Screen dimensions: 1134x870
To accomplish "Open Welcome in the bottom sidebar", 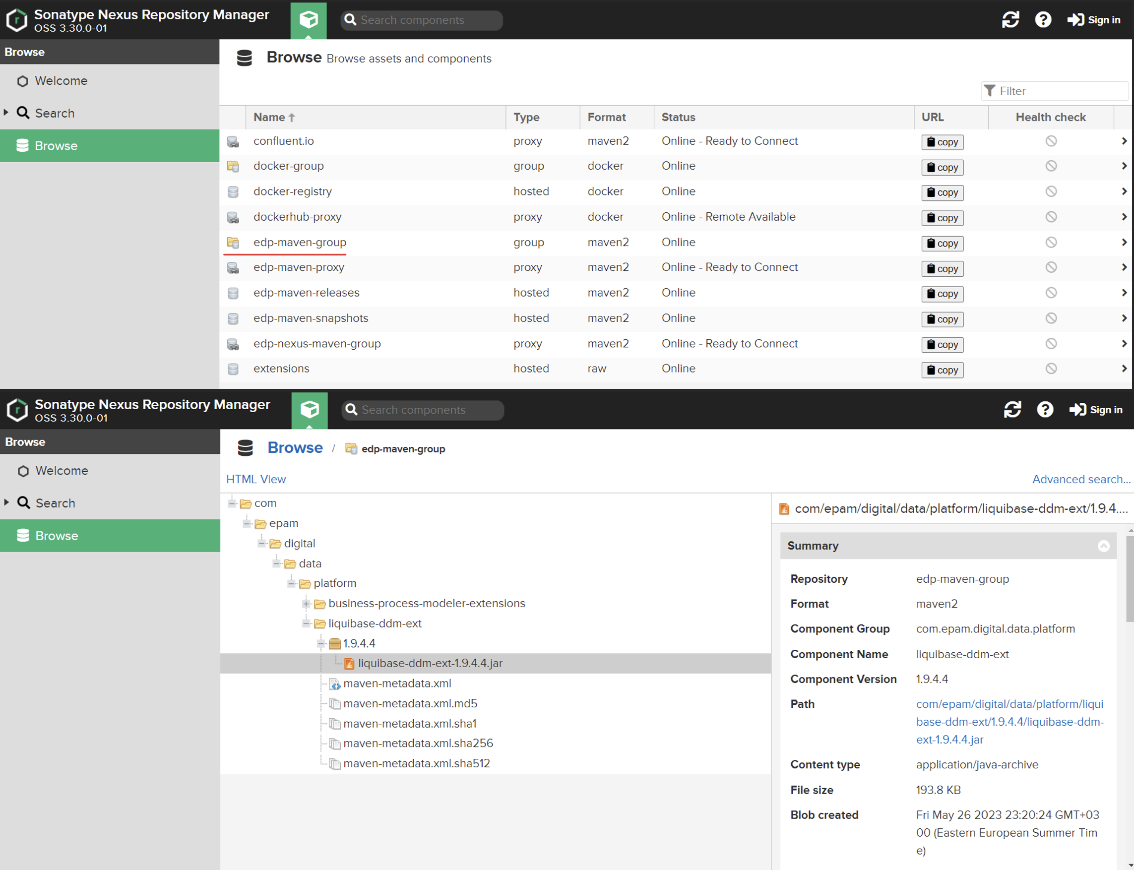I will 110,471.
